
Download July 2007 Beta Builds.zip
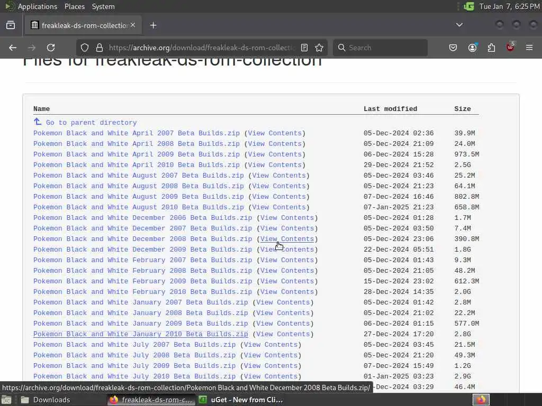click(134, 345)
